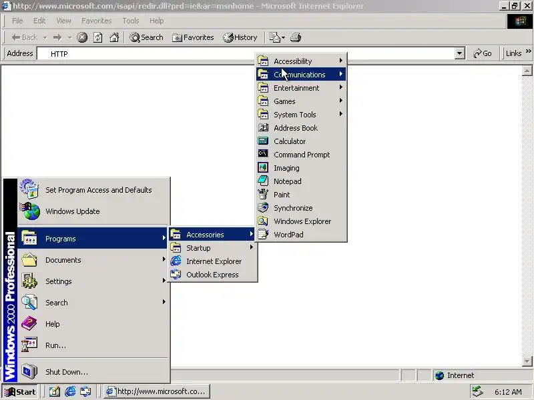Click the Stop icon in toolbar

pos(82,37)
